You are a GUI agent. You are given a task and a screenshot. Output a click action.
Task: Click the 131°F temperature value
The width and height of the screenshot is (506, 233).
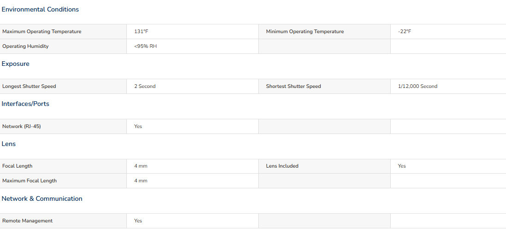click(x=141, y=32)
